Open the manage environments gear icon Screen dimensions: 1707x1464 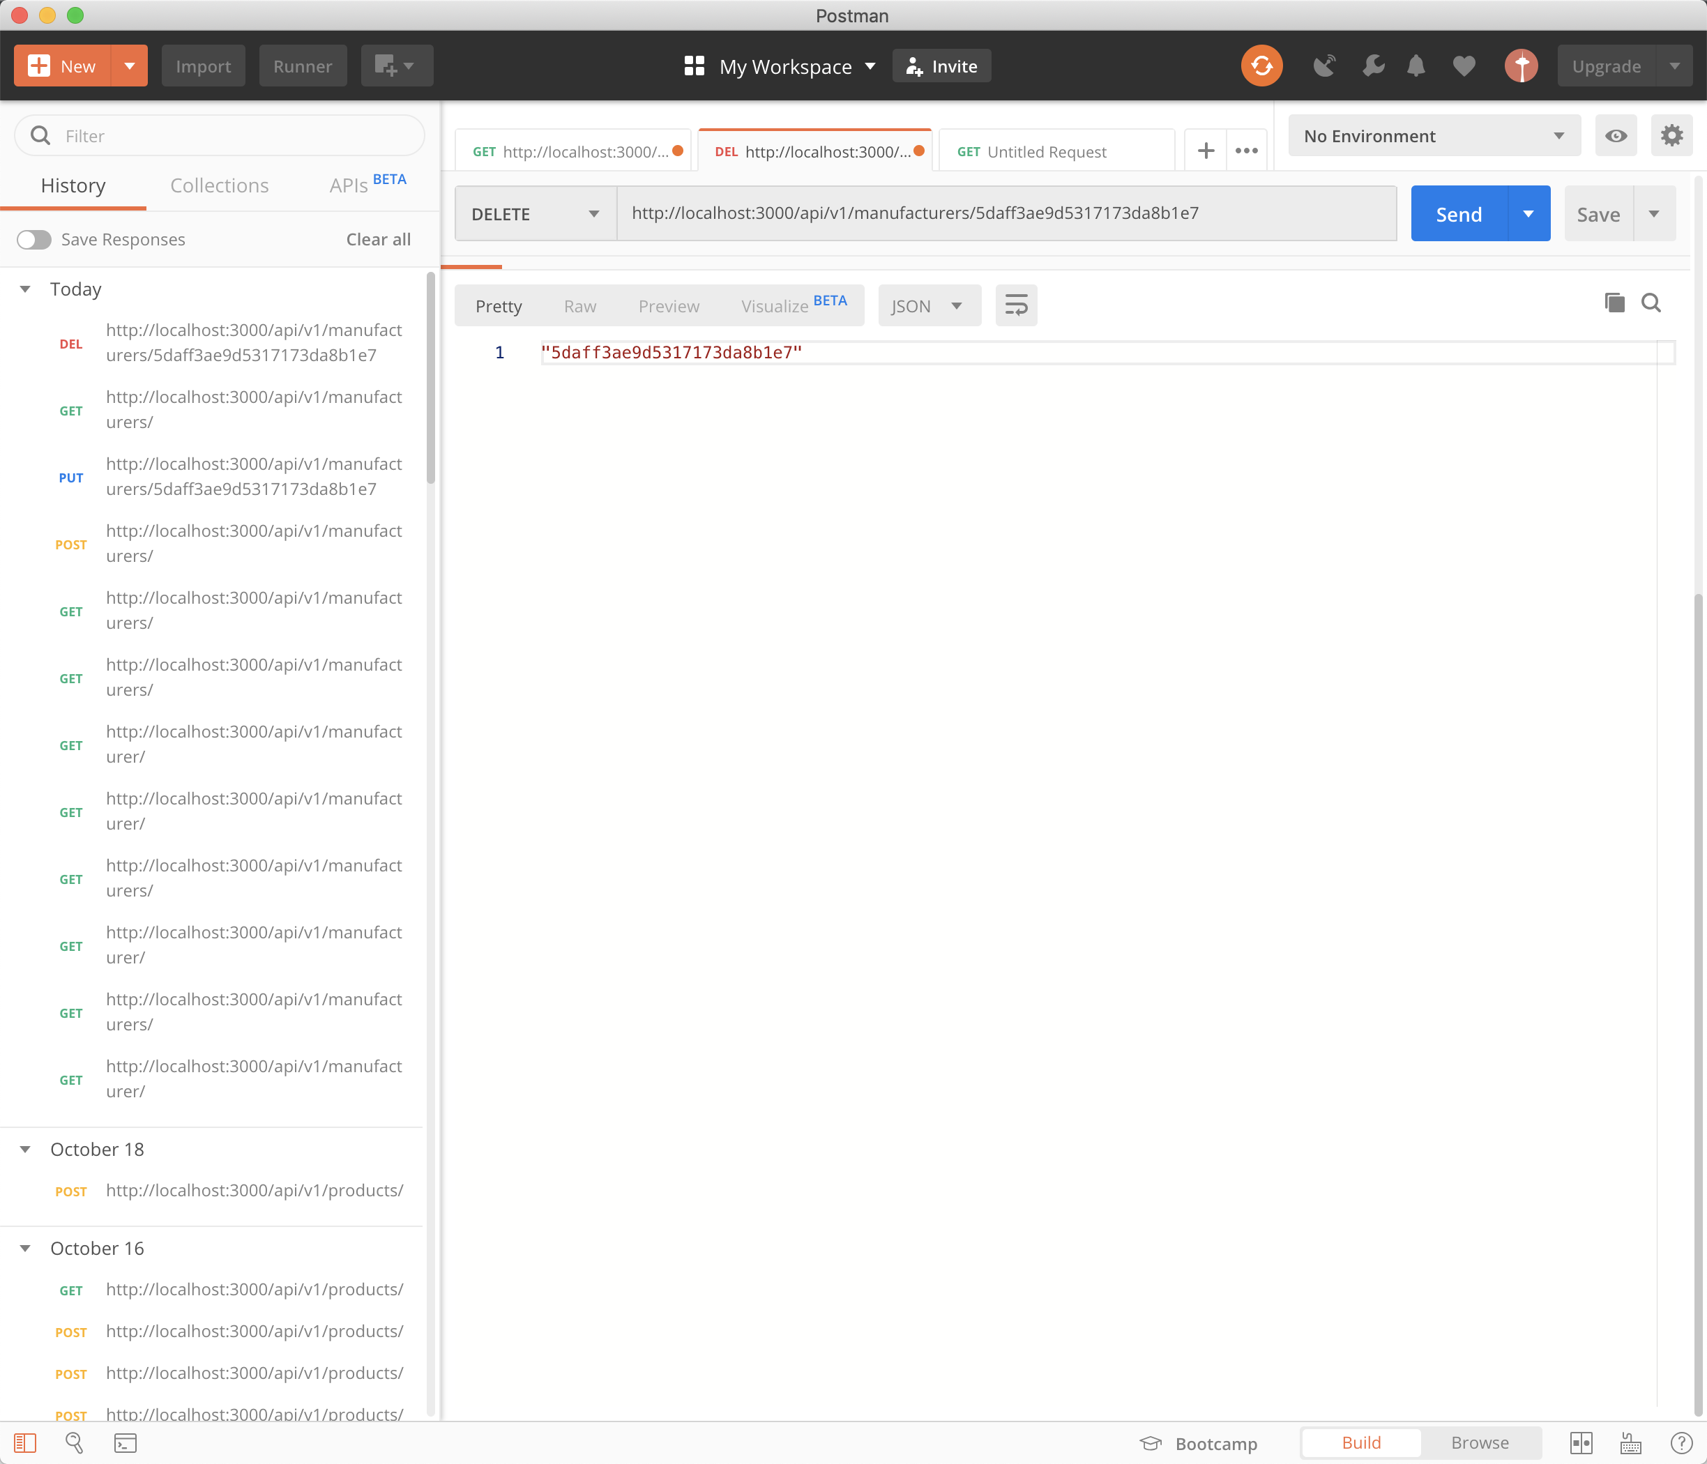click(x=1671, y=136)
